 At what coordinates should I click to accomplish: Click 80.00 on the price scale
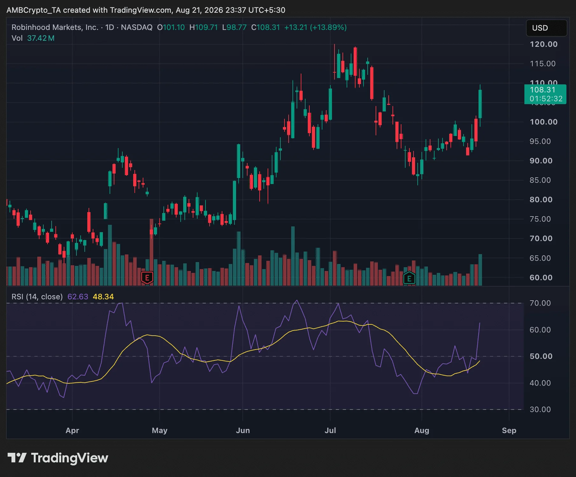click(x=541, y=200)
